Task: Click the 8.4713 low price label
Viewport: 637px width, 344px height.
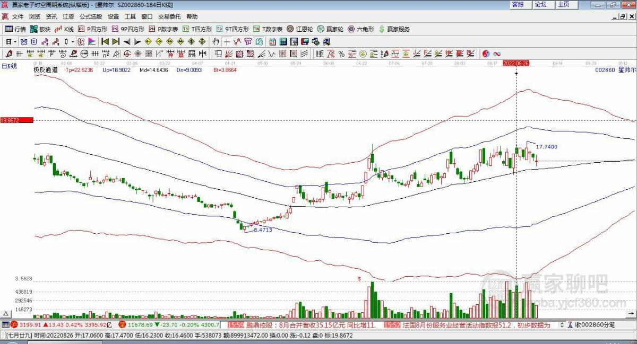Action: click(x=263, y=230)
